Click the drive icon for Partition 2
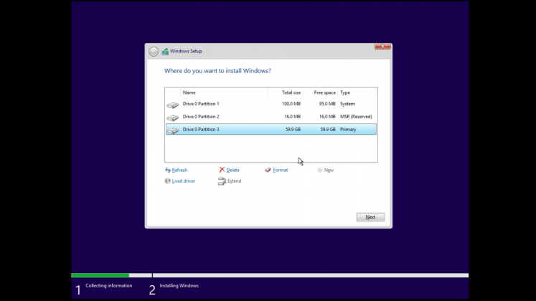Screen dimensions: 536x301 [x=173, y=118]
